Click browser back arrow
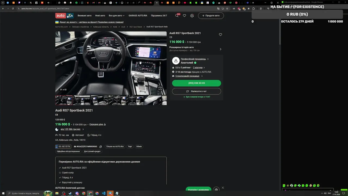 click(x=3, y=8)
